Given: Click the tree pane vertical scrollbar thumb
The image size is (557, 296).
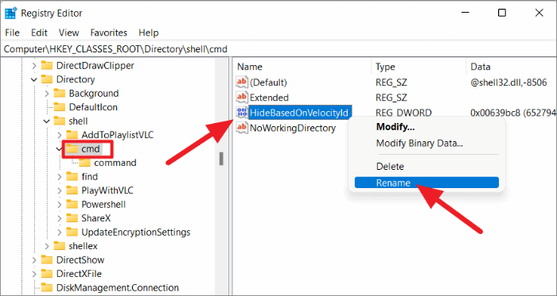Looking at the screenshot, I should point(221,159).
